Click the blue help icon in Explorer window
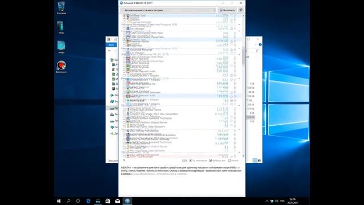 click(x=260, y=44)
